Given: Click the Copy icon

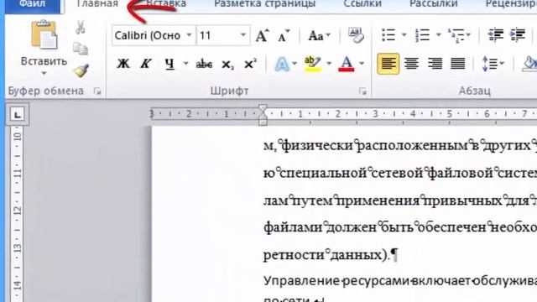Looking at the screenshot, I should tap(81, 49).
